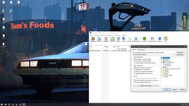Image resolution: width=189 pixels, height=106 pixels.
Task: Collapse the 'Этот компьютер' tree node
Action: (x=162, y=62)
